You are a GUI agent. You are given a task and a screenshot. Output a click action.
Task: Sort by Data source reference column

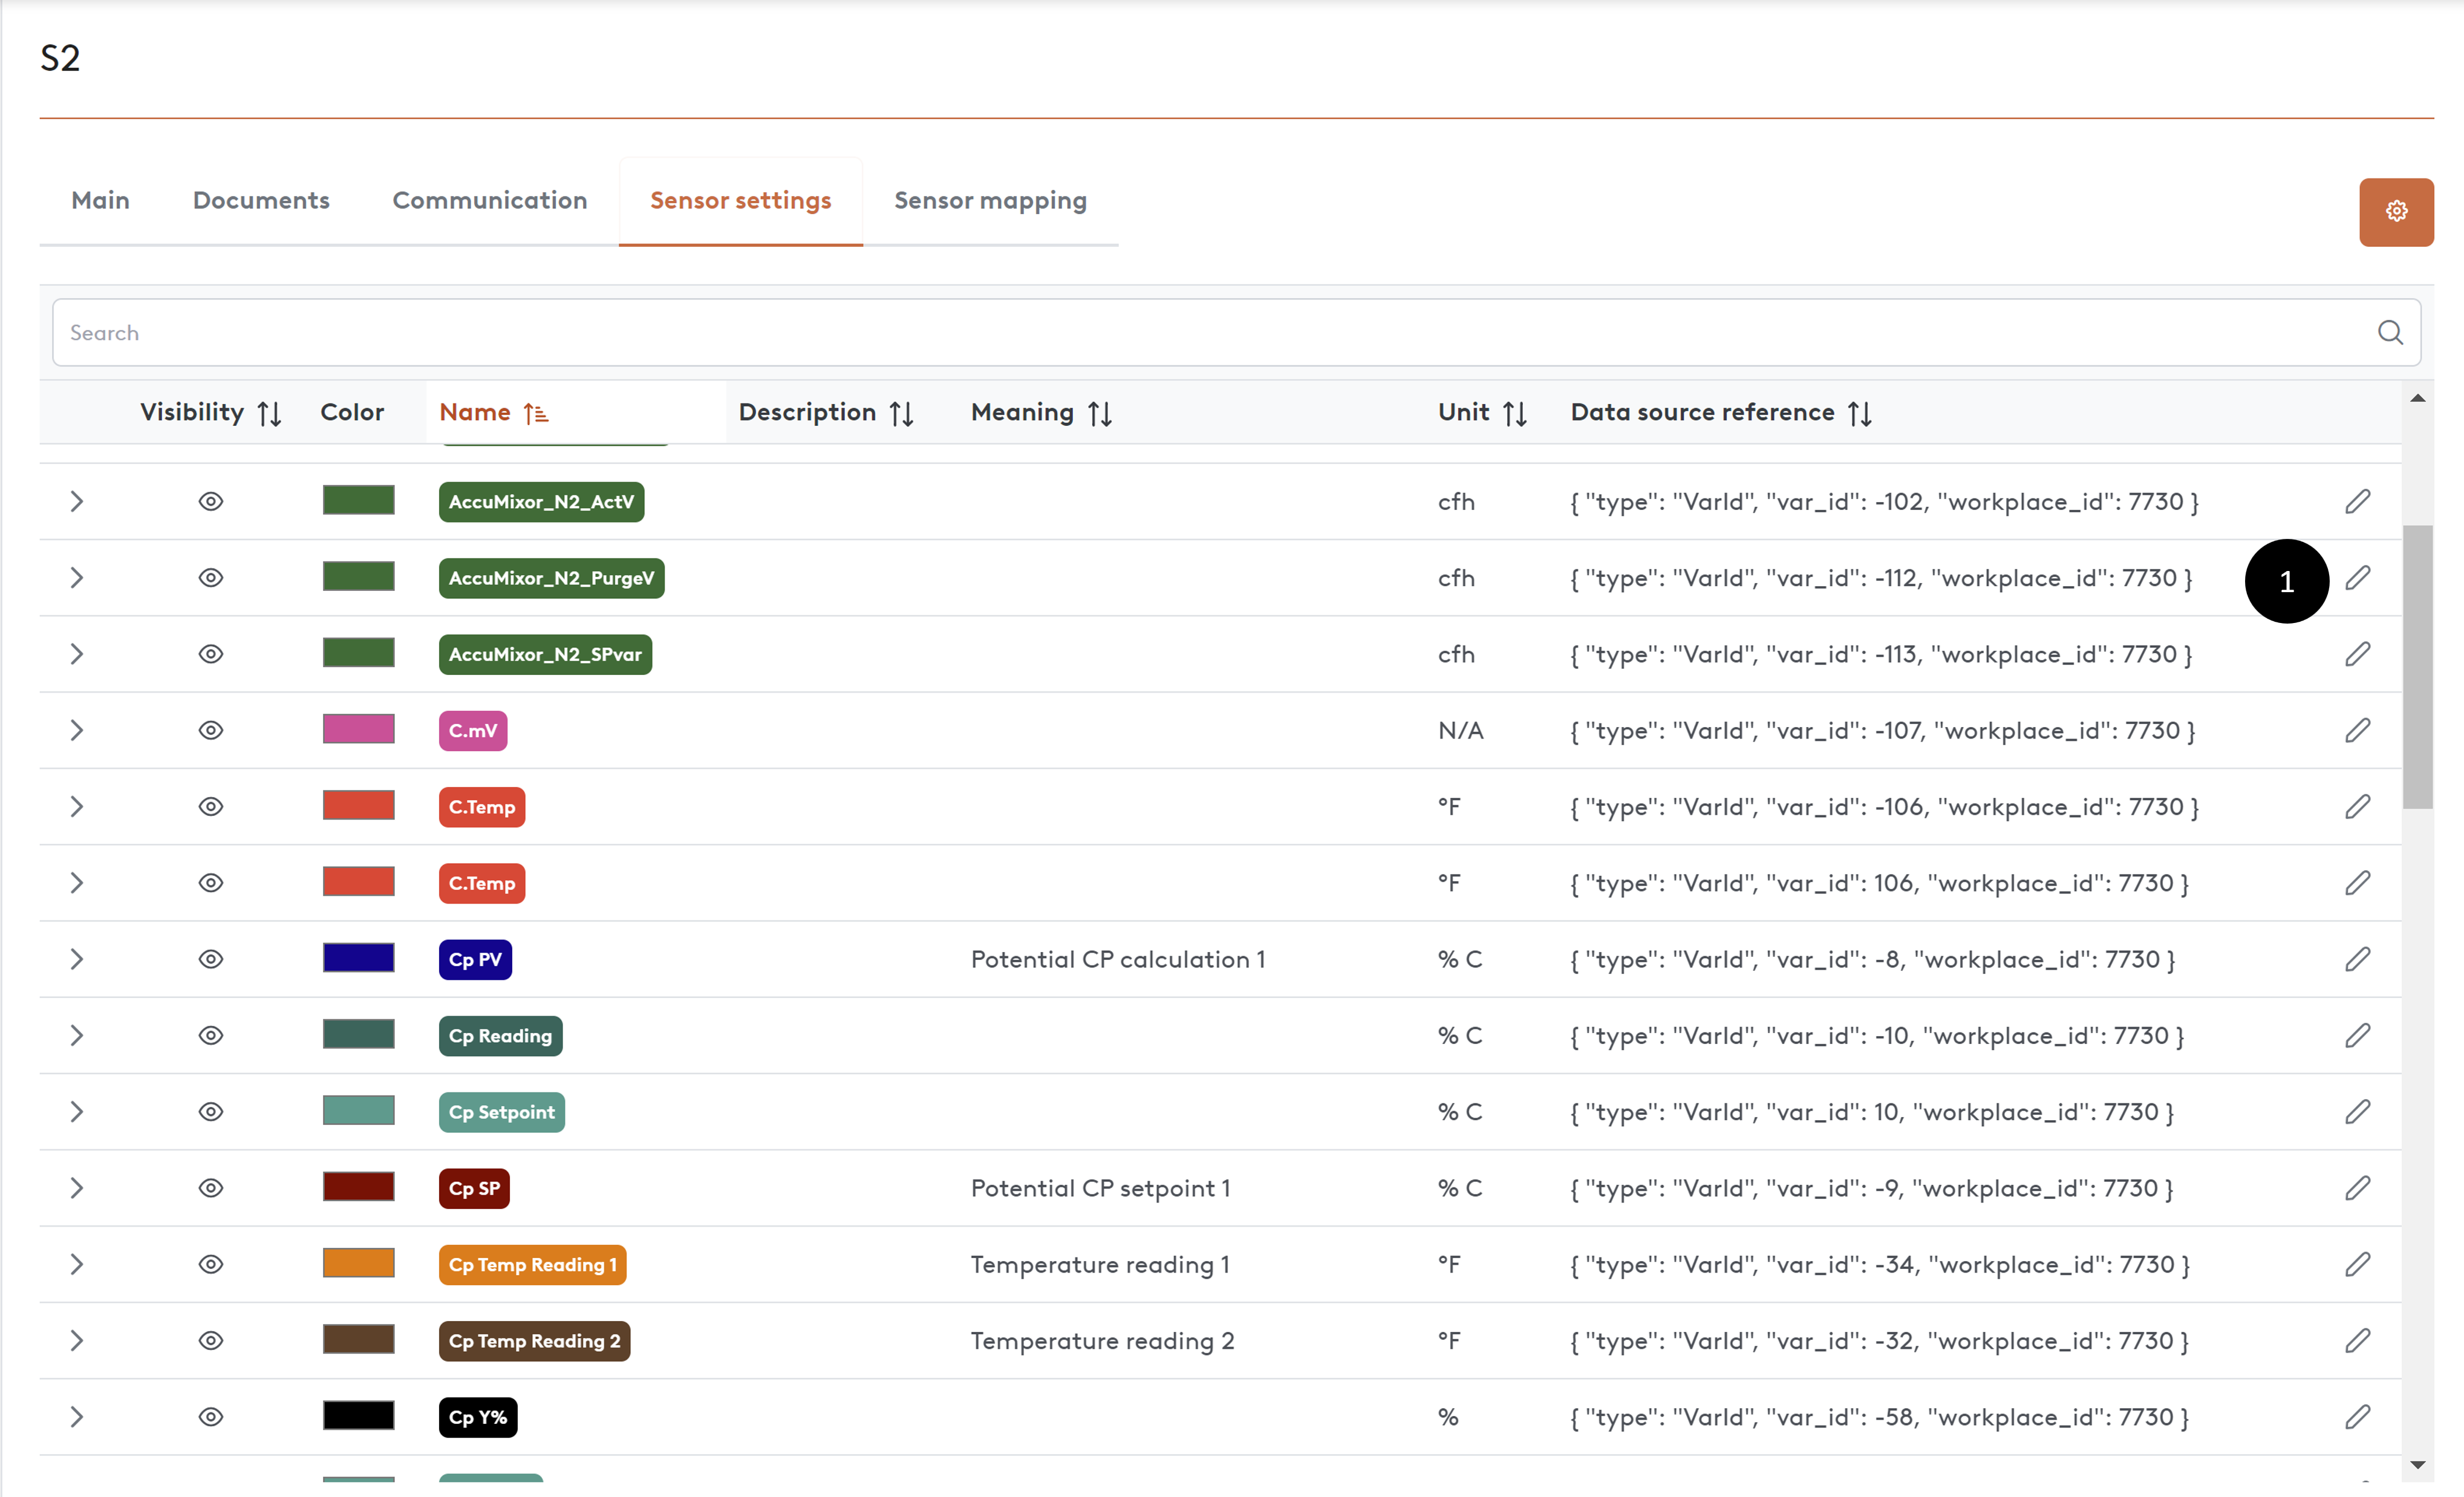pos(1859,413)
